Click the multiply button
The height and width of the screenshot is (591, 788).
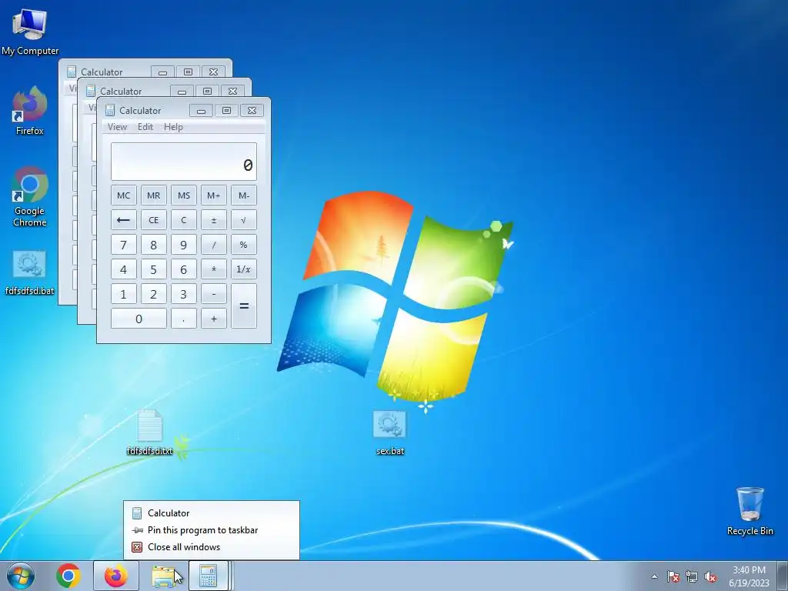tap(214, 269)
